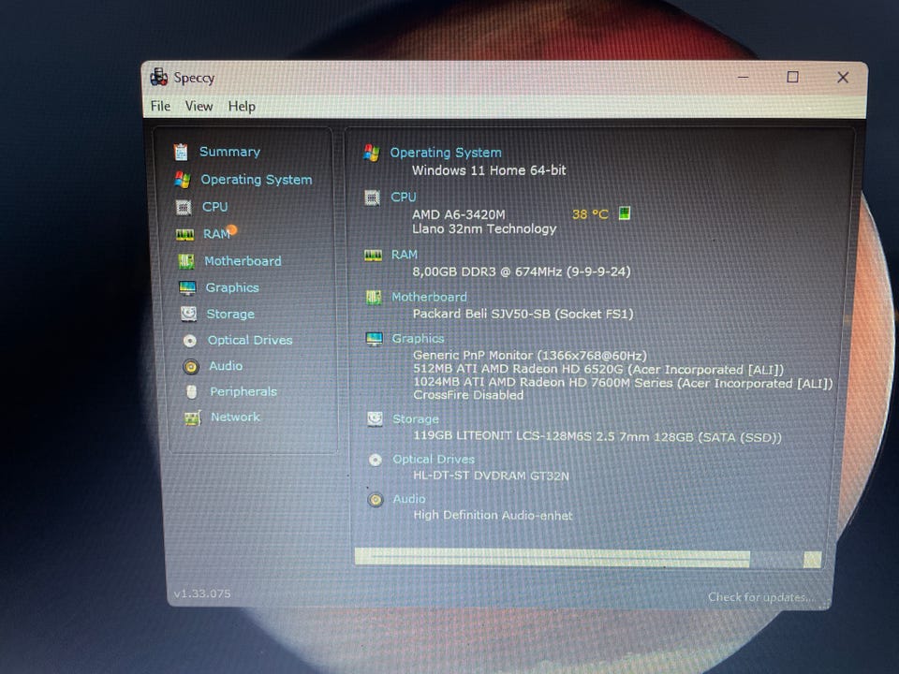Go to Graphics section in sidebar
899x674 pixels.
point(232,287)
